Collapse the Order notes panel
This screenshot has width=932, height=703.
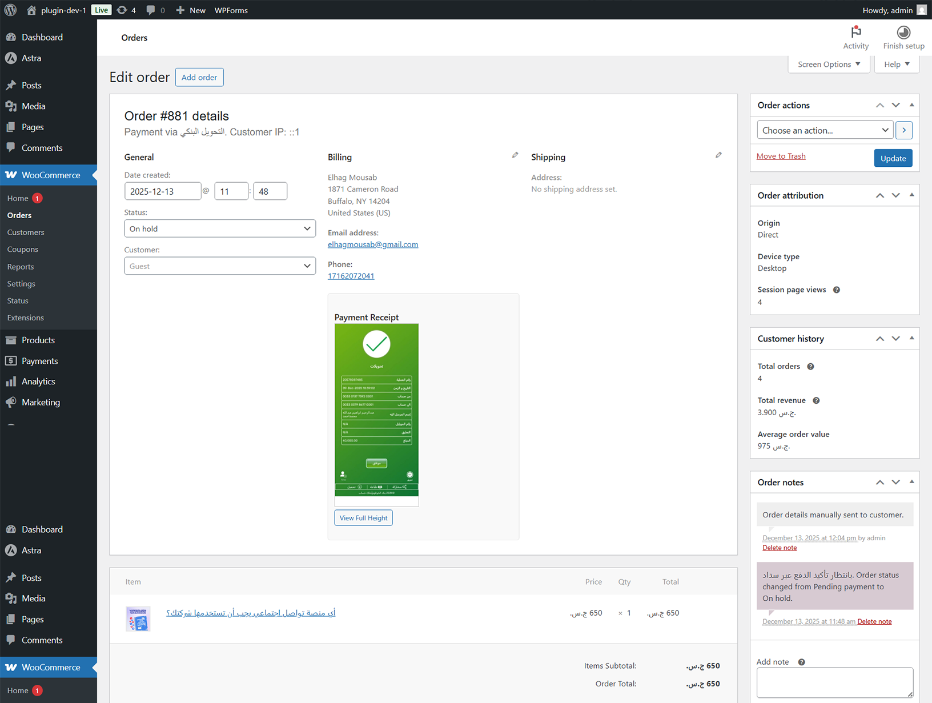click(911, 482)
